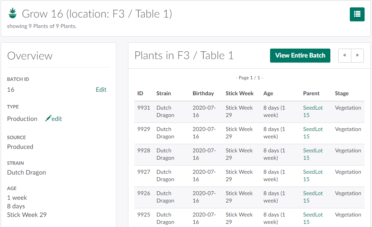The width and height of the screenshot is (372, 227).
Task: Open SeedLot 15 link for plant 9925
Action: click(x=313, y=218)
